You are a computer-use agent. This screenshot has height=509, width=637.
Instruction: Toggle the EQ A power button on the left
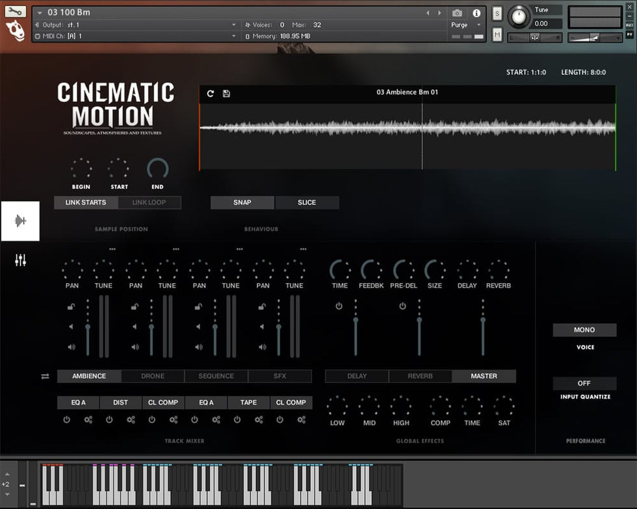[66, 420]
